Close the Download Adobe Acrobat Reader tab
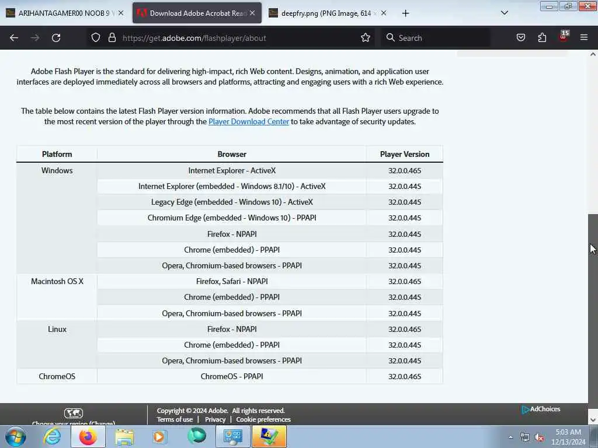This screenshot has height=448, width=598. [252, 13]
